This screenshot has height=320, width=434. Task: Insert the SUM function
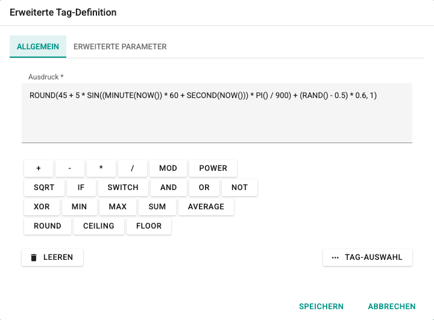coord(157,207)
